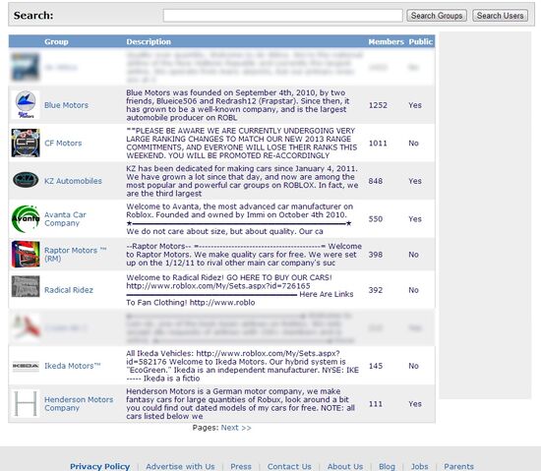
Task: Click into the search text field
Action: tap(282, 16)
